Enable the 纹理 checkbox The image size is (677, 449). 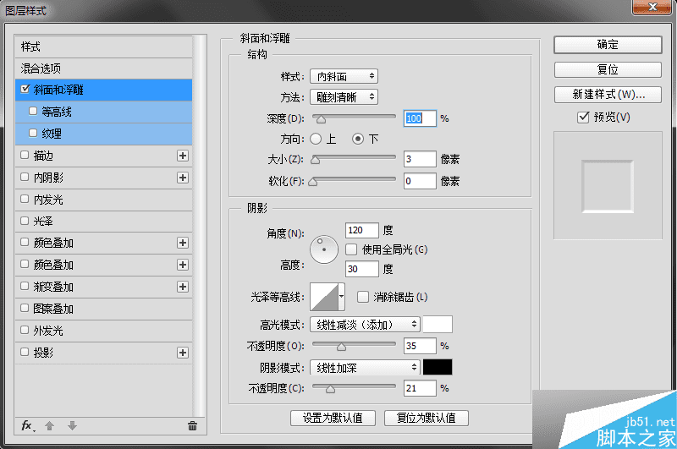tap(33, 133)
